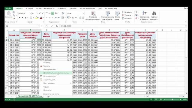The height and width of the screenshot is (108, 192).
Task: Apply yellow fill color bucket
Action: 37,18
